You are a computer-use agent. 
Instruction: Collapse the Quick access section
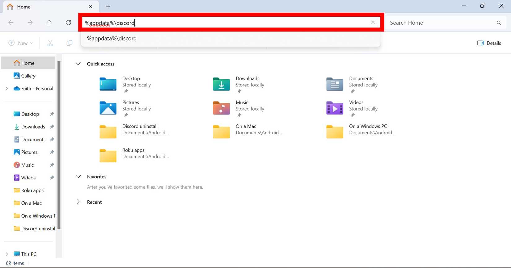click(78, 64)
